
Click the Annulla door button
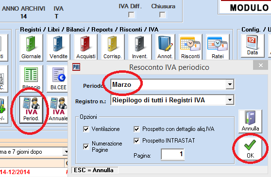250,121
